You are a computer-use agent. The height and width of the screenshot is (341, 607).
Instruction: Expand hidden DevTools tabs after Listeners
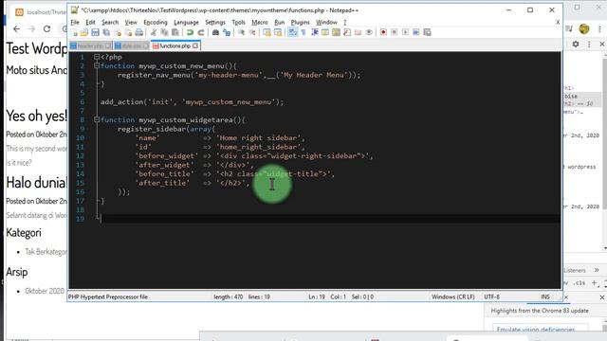(597, 270)
